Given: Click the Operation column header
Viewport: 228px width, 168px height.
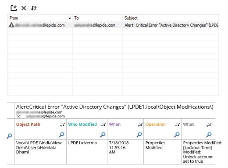Looking at the screenshot, I should click(162, 124).
